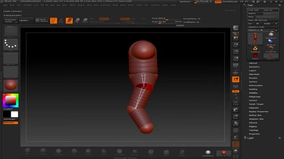The width and height of the screenshot is (284, 159).
Task: Toggle Perspective view
Action: [236, 65]
